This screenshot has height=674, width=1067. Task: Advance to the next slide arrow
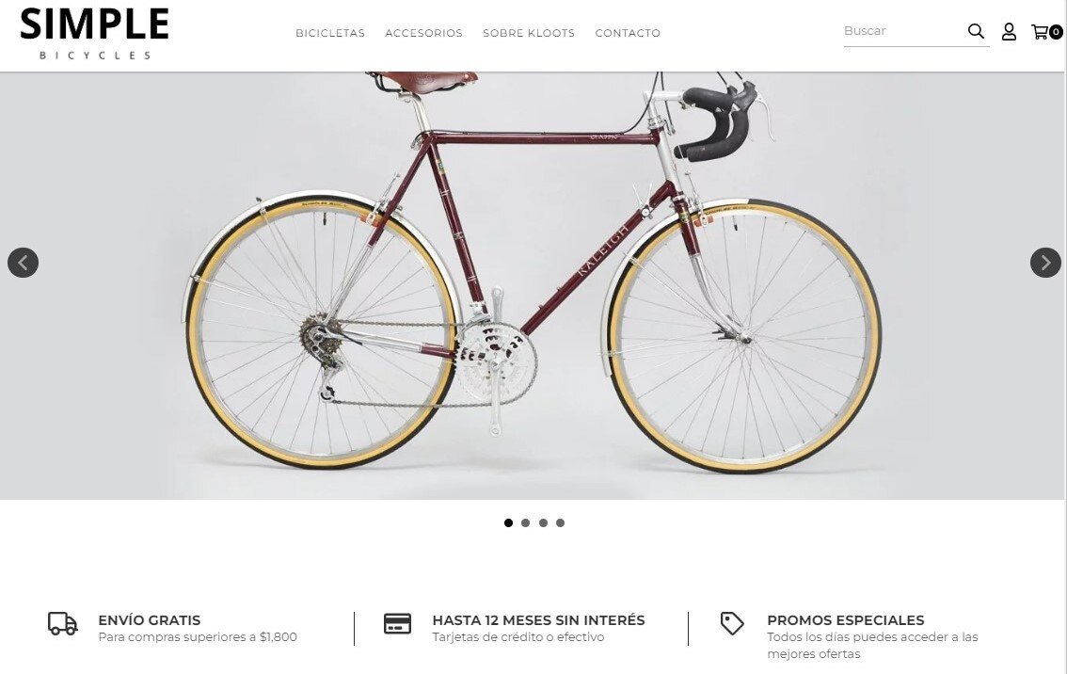point(1045,263)
